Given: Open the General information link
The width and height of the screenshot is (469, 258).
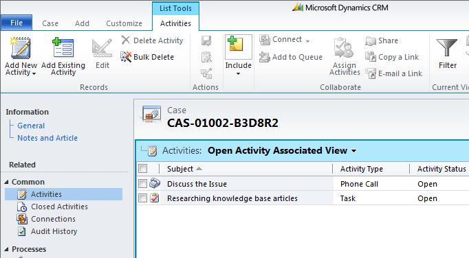Looking at the screenshot, I should pos(31,126).
